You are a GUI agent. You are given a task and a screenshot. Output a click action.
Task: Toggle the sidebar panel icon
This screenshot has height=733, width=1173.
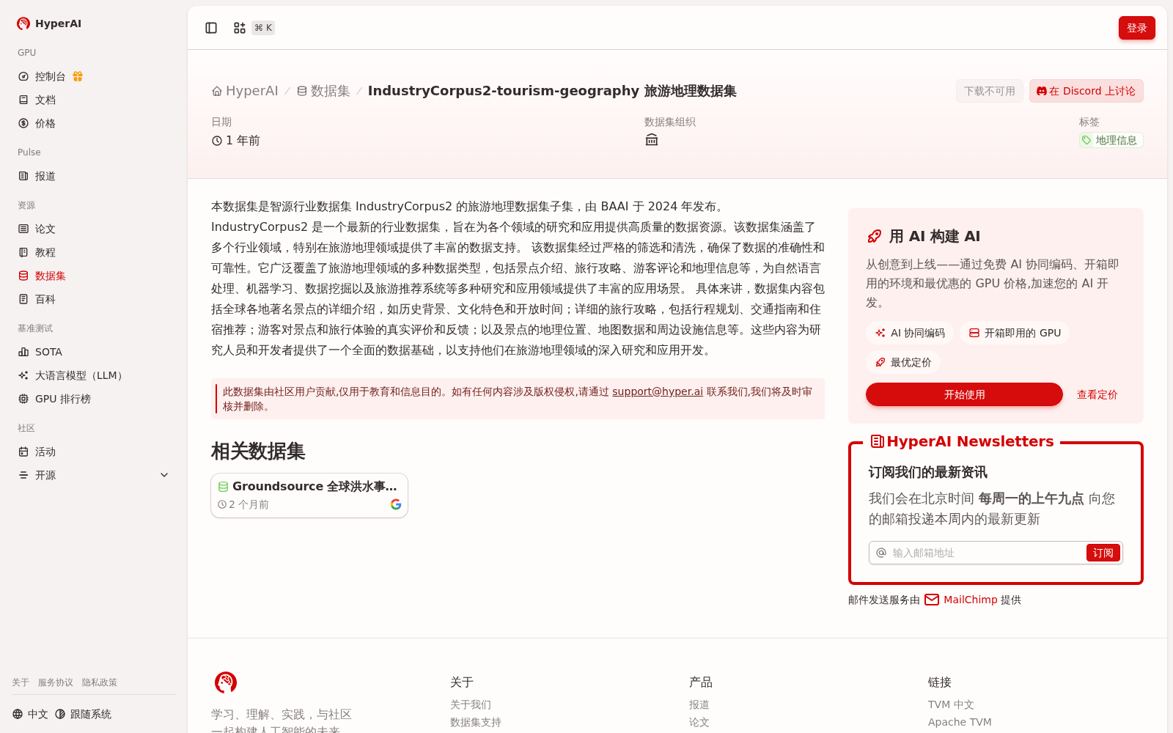(211, 28)
